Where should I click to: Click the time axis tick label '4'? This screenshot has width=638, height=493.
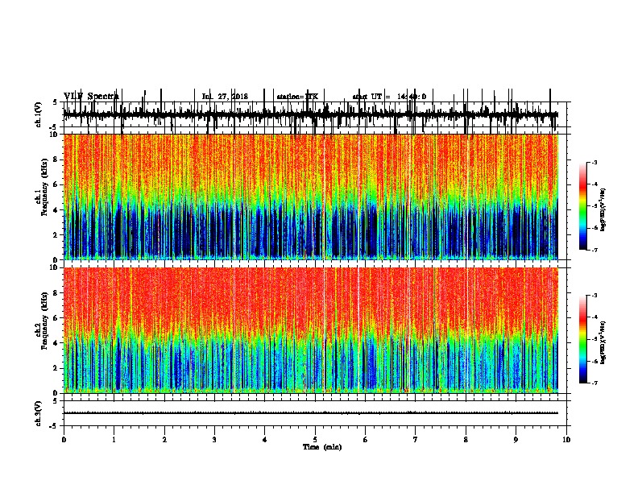265,440
